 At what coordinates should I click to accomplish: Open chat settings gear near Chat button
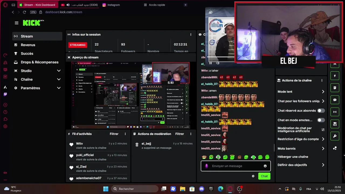pyautogui.click(x=253, y=176)
